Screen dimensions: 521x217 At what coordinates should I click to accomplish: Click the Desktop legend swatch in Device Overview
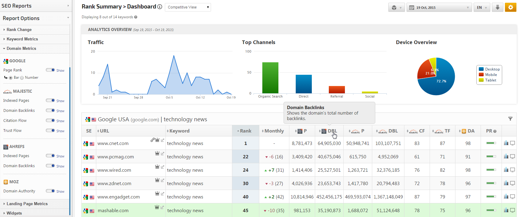click(481, 69)
